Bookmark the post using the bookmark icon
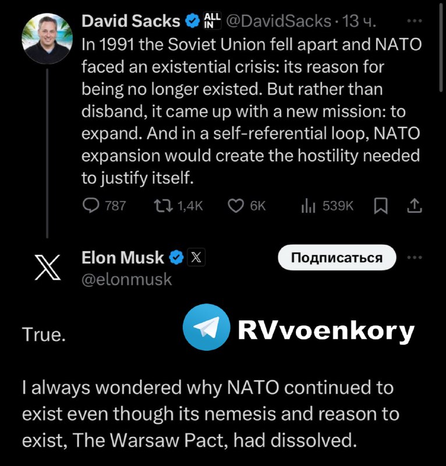Screen dimensions: 446x466 coord(381,205)
